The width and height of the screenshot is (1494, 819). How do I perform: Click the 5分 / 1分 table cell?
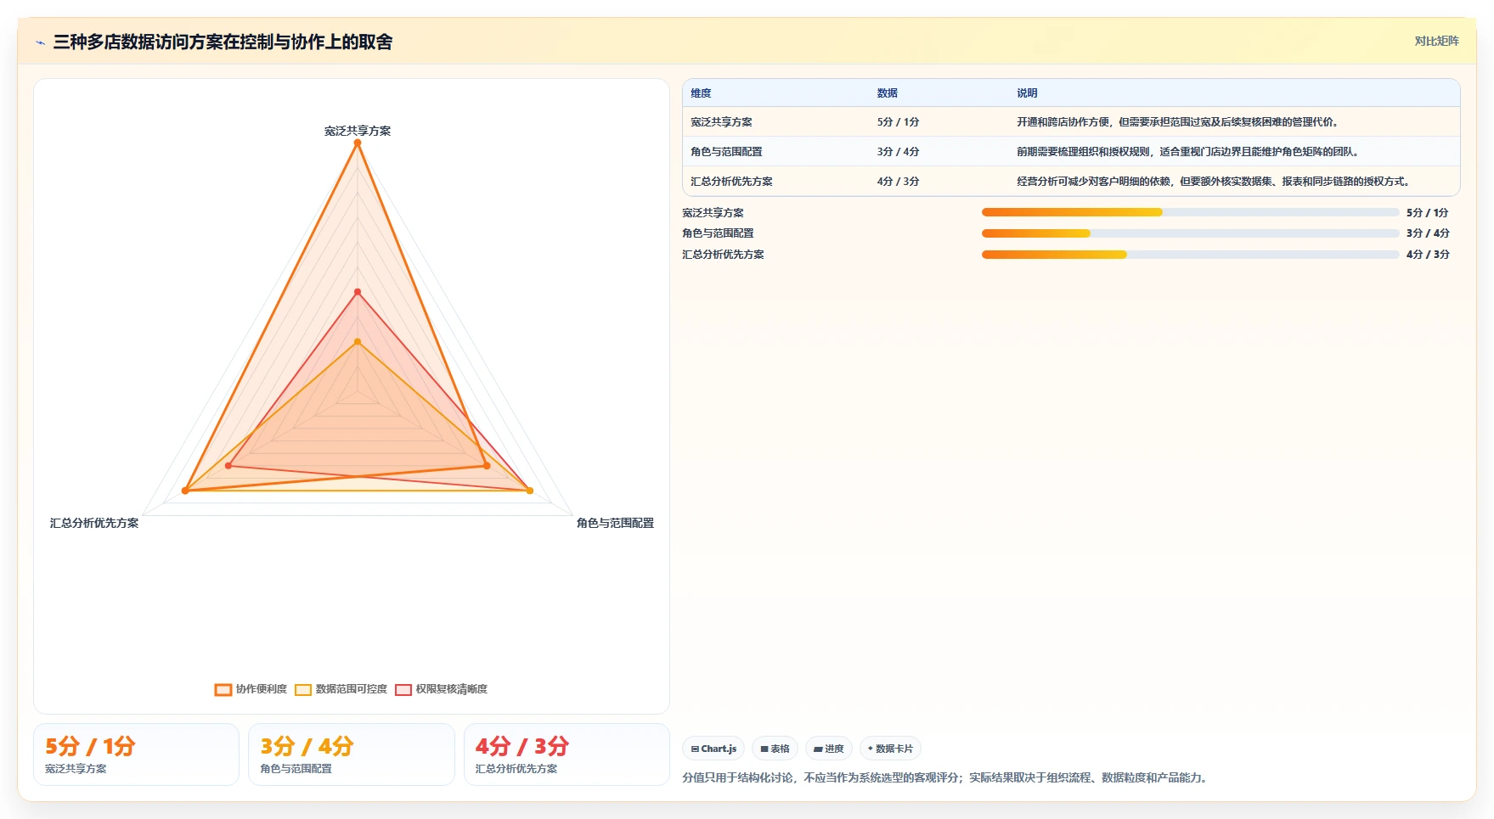(x=898, y=122)
